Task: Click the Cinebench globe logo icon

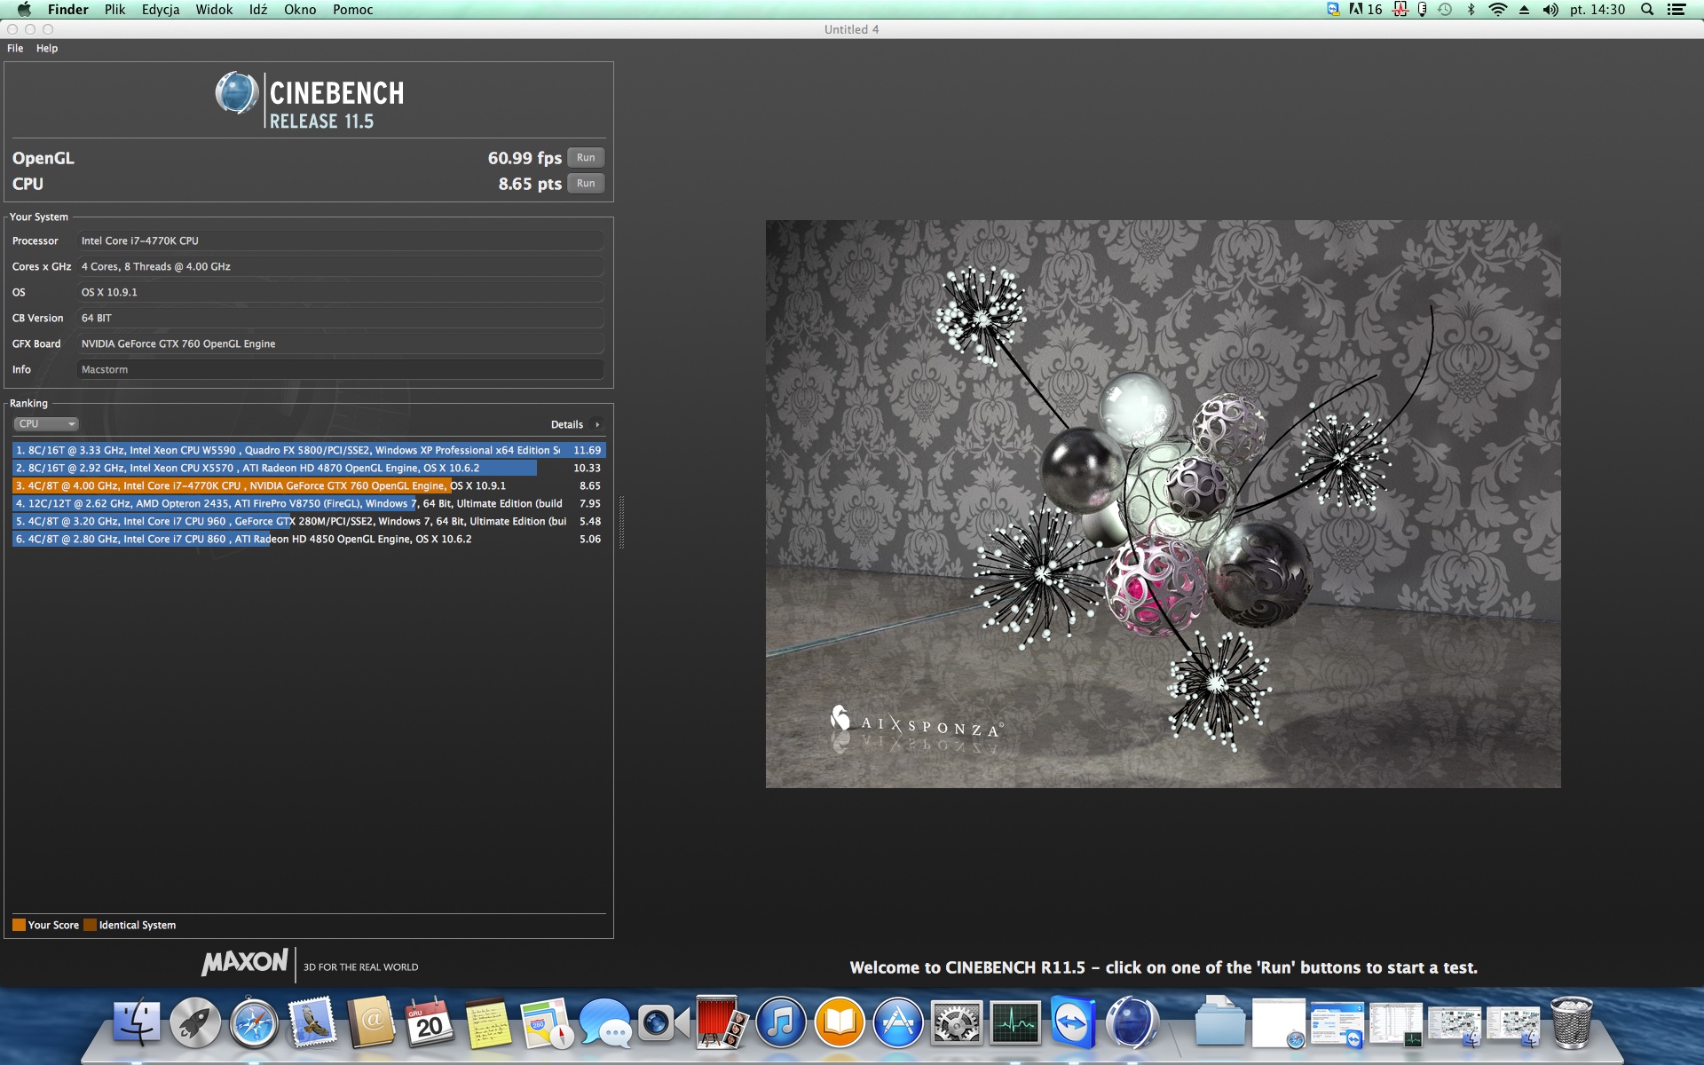Action: pyautogui.click(x=237, y=93)
